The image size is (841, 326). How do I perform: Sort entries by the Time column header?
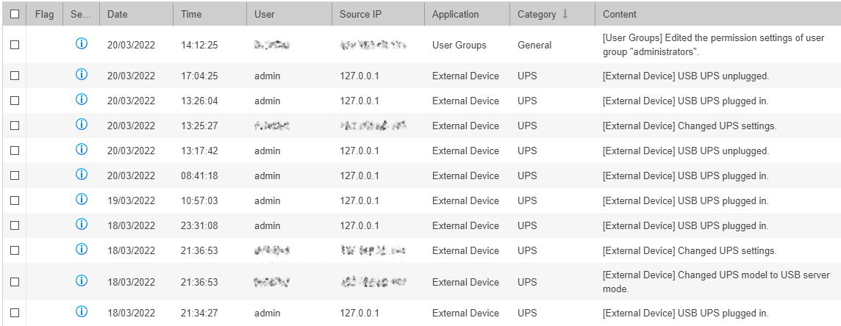(191, 14)
